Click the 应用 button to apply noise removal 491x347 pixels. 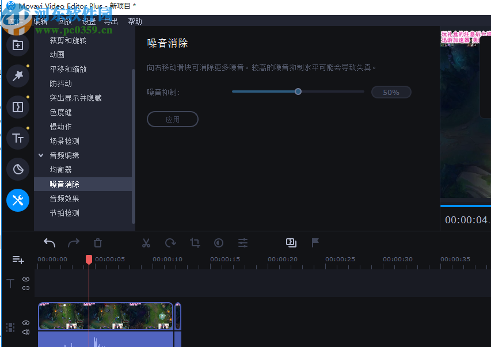pos(172,119)
